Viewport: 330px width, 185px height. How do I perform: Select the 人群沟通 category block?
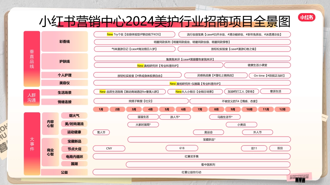tap(32, 98)
